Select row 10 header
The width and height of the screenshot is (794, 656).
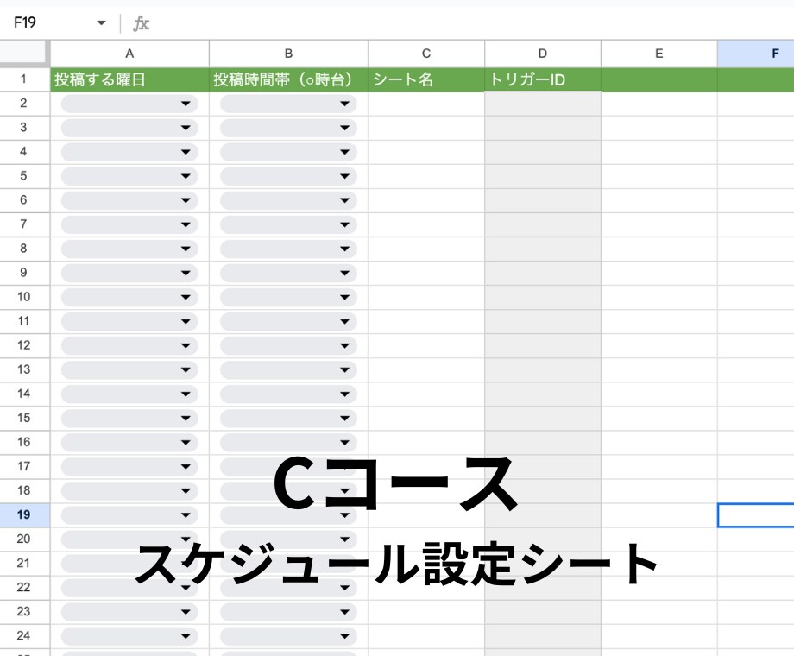(24, 297)
